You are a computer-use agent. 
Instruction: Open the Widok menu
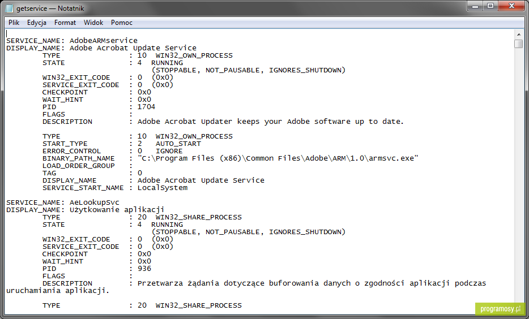coord(93,23)
